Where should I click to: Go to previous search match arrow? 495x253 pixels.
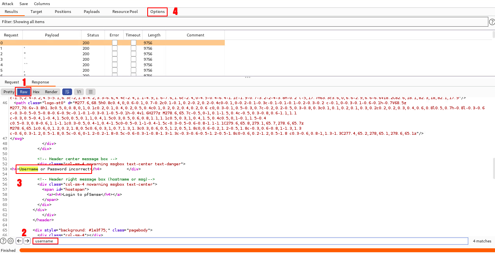coord(19,241)
